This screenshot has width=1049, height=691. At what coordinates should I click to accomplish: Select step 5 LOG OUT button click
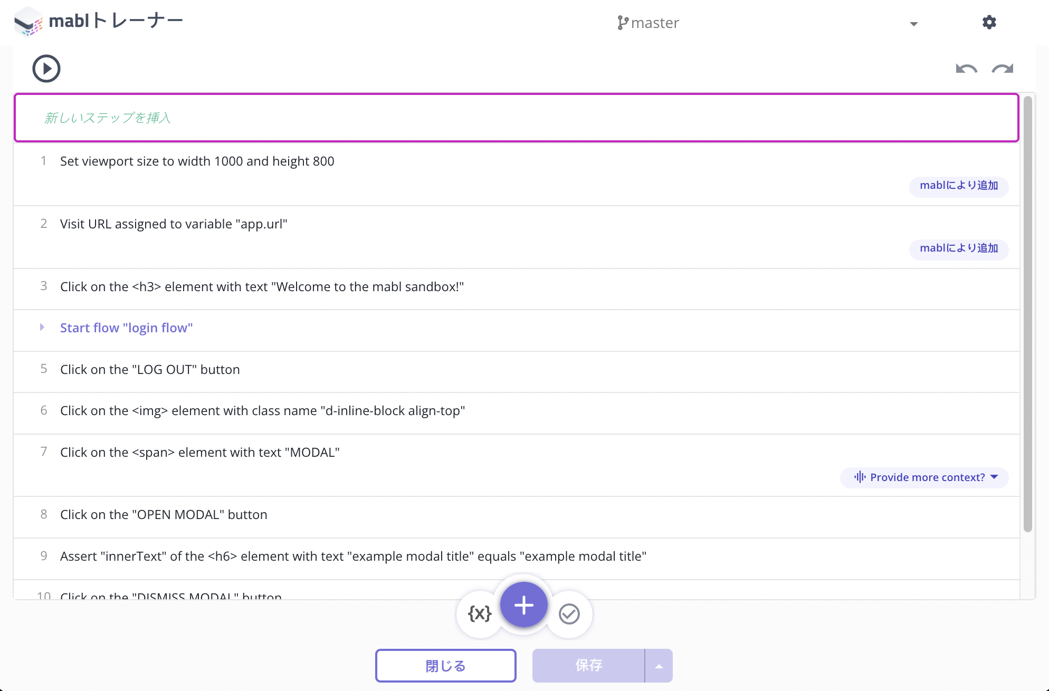516,372
